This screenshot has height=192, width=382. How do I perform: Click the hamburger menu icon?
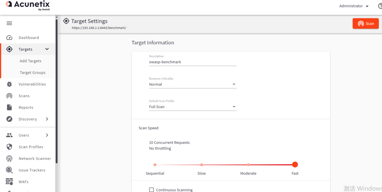coord(10,23)
